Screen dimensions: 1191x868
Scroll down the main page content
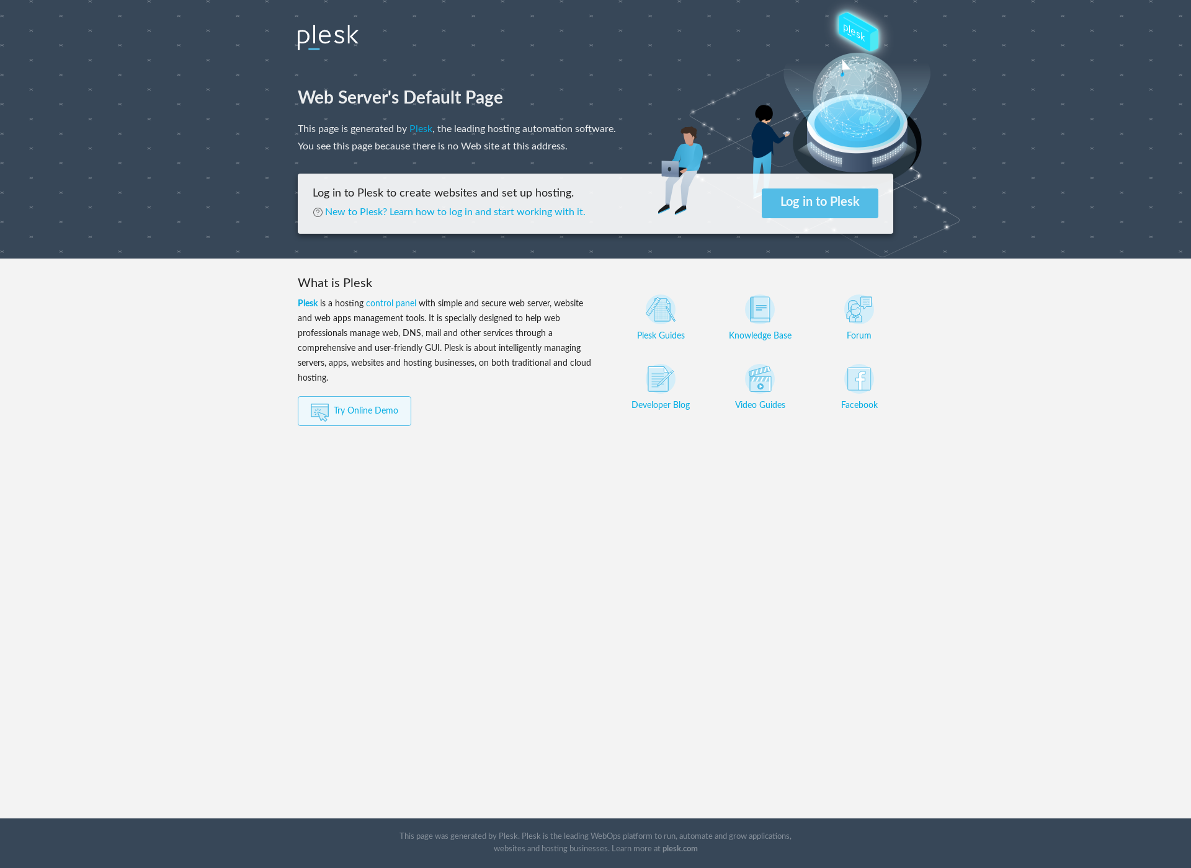coord(595,555)
